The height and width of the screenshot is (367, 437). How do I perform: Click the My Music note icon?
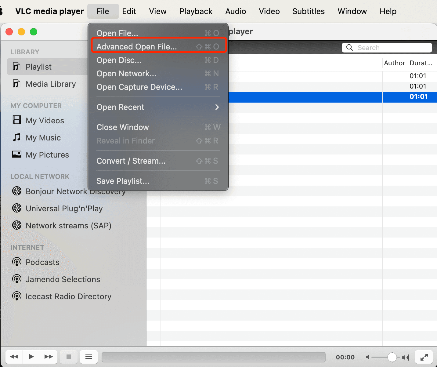(x=17, y=137)
